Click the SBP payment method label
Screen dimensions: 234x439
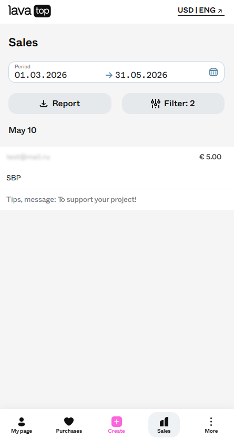coord(14,178)
